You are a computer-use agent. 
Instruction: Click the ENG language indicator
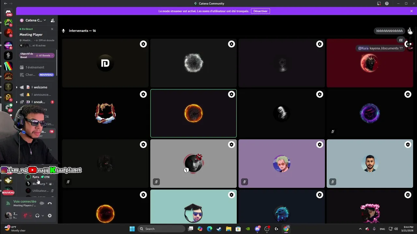[x=382, y=229]
